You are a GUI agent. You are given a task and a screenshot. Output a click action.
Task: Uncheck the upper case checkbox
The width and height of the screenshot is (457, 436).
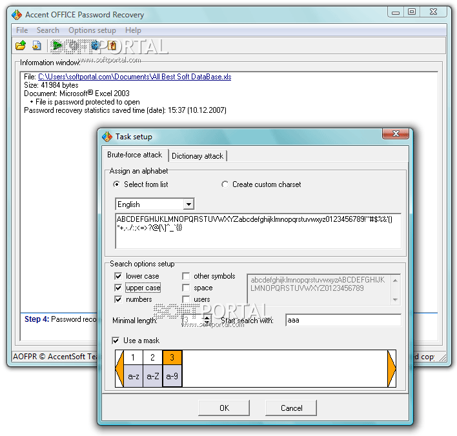(x=118, y=288)
